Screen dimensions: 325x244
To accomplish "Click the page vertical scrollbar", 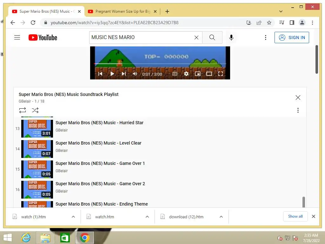I will (x=316, y=59).
